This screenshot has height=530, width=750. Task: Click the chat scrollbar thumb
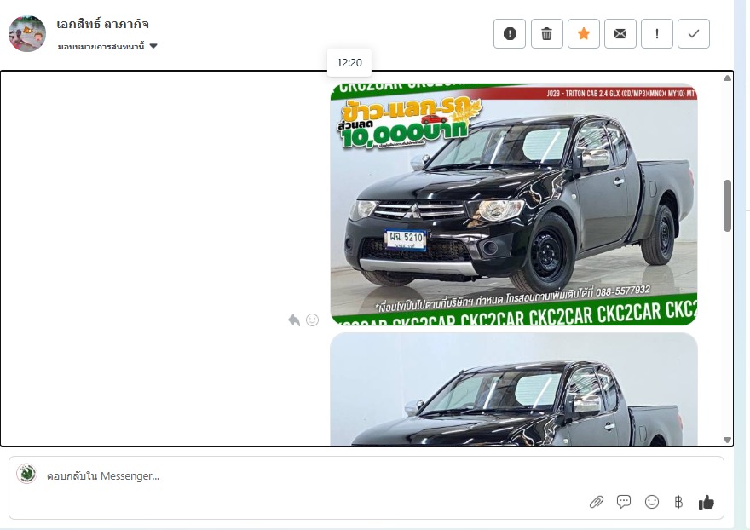click(x=728, y=205)
